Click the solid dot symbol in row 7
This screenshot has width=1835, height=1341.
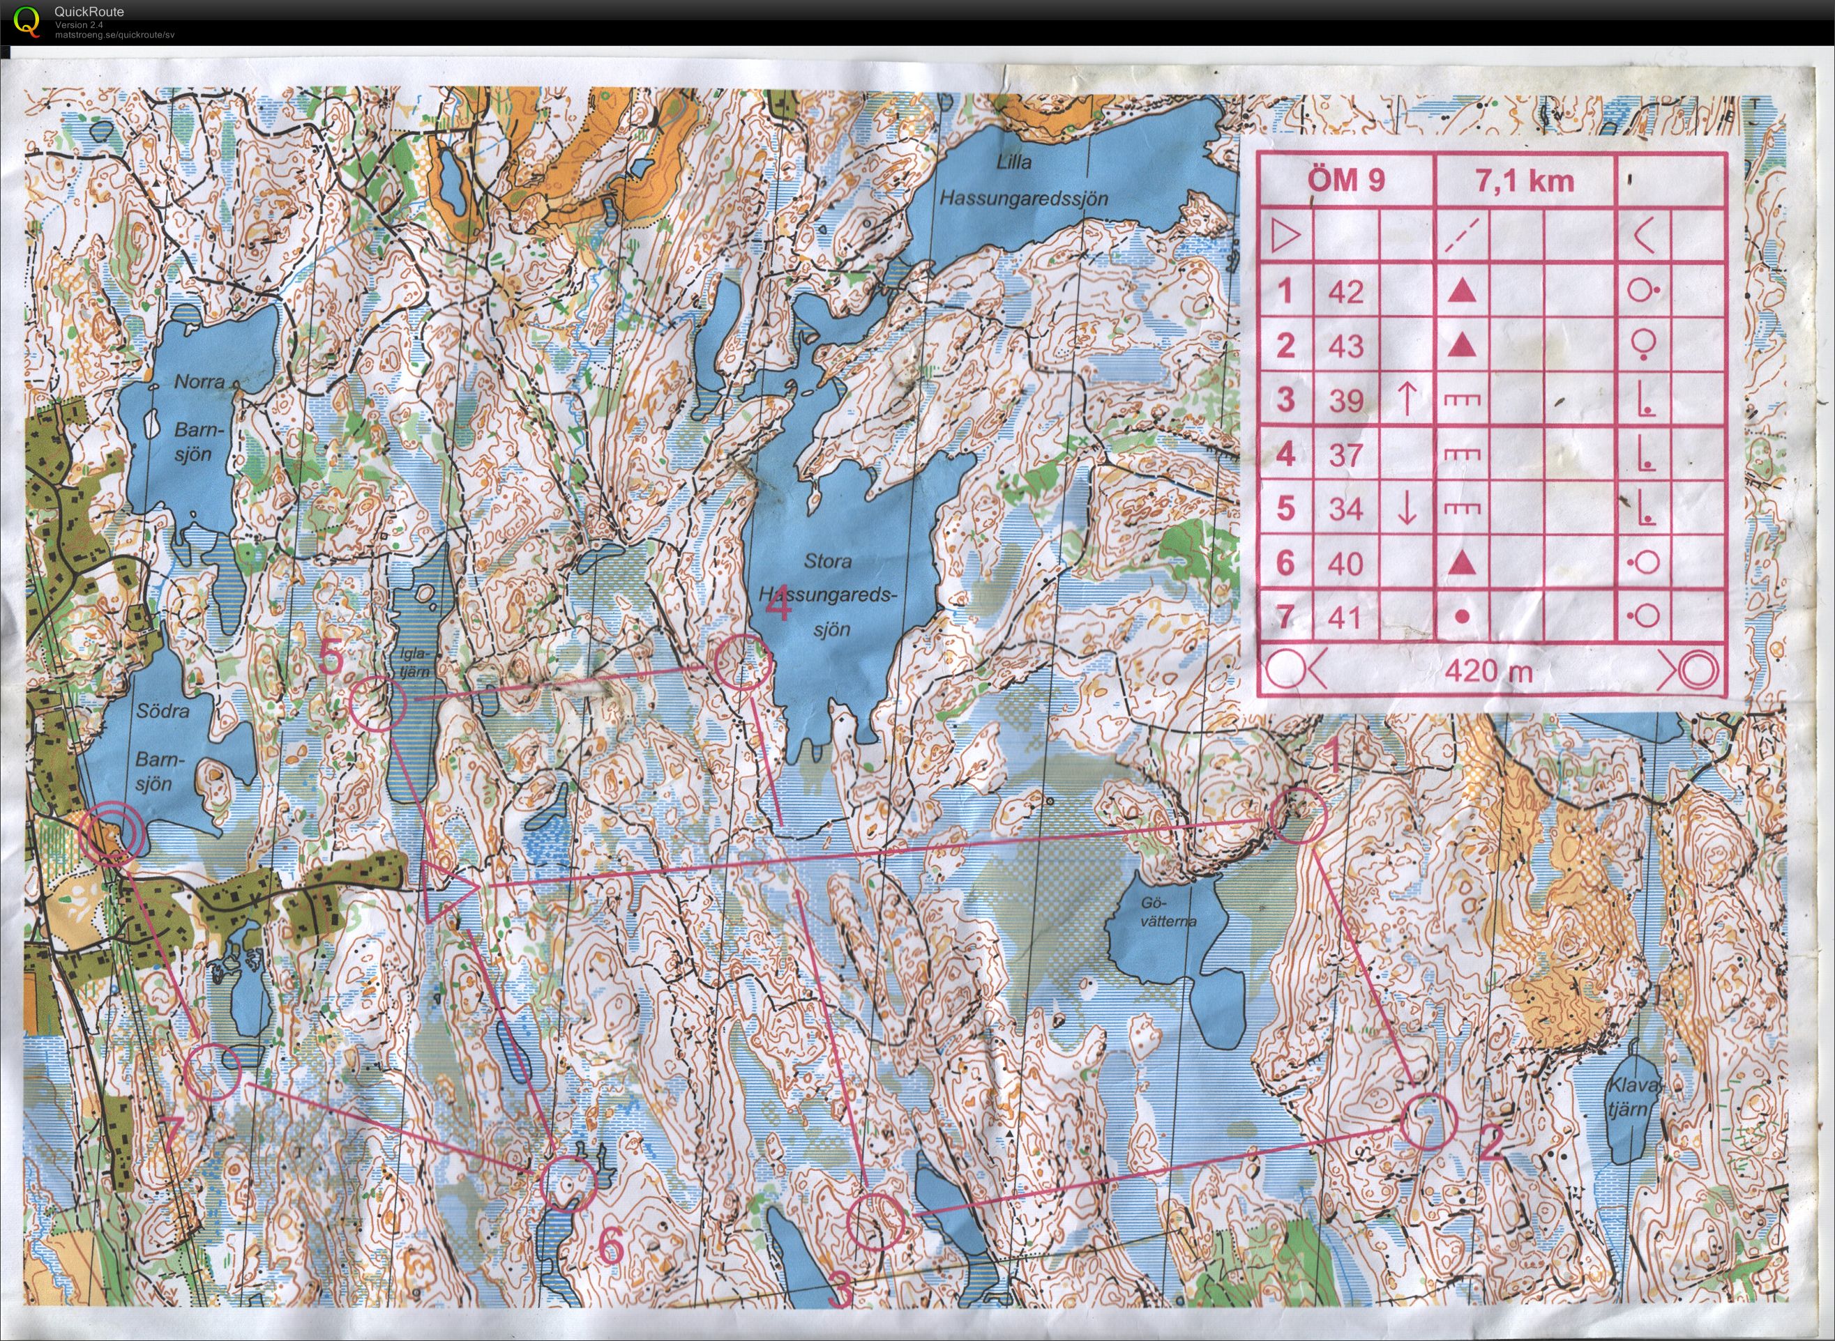(x=1462, y=617)
